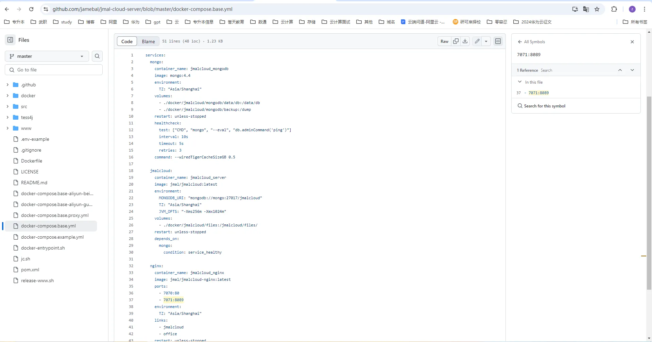
Task: Download the raw file
Action: pos(465,41)
